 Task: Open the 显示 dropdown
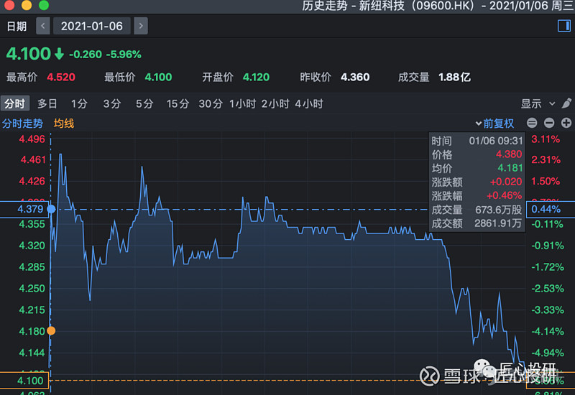click(538, 103)
